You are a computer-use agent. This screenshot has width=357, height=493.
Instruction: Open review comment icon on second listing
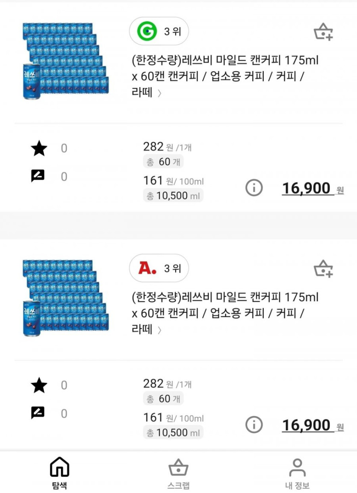pyautogui.click(x=38, y=413)
